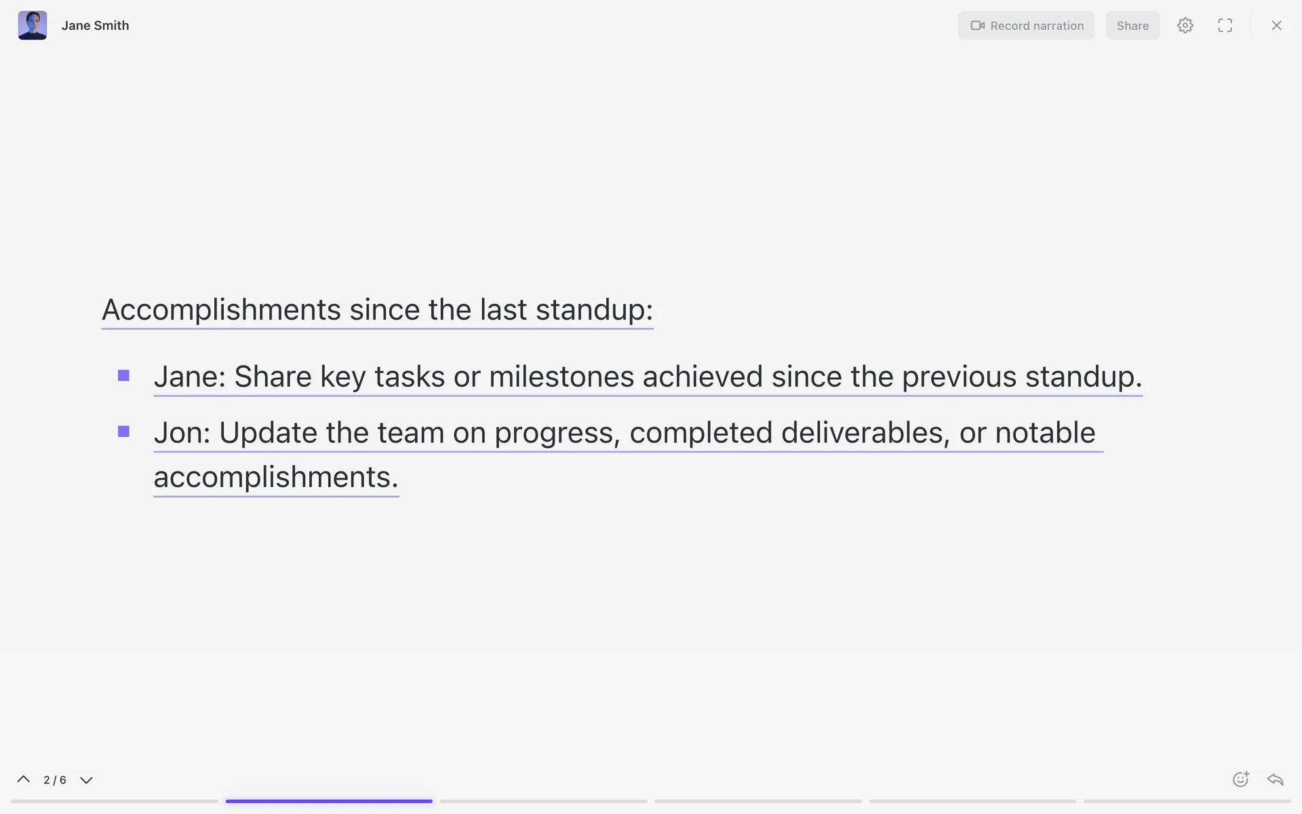1302x814 pixels.
Task: Click the Accomplishments since the last standup heading
Action: coord(377,310)
